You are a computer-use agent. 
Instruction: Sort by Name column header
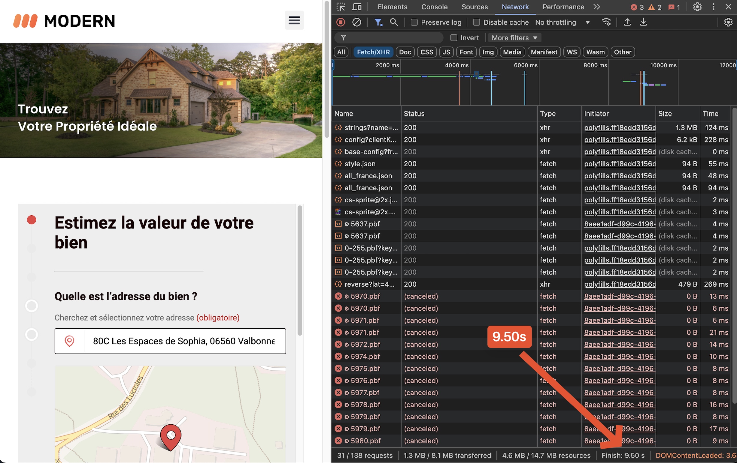pyautogui.click(x=366, y=113)
